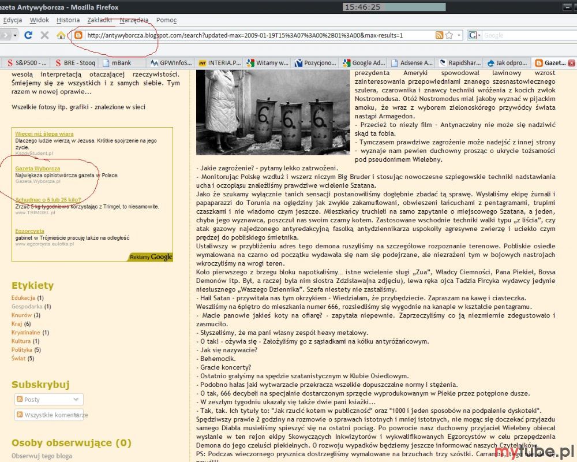The height and width of the screenshot is (462, 577).
Task: Open the Pozycjono... bookmark
Action: click(316, 63)
